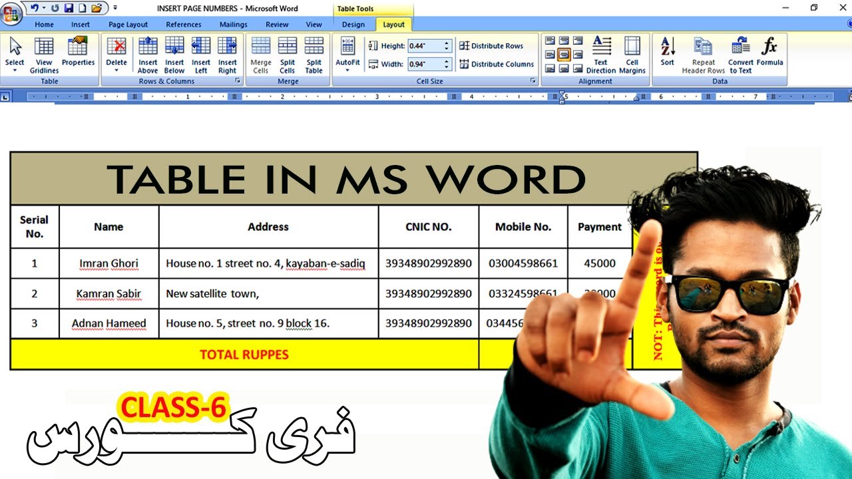
Task: Insert a column Right
Action: 228,55
